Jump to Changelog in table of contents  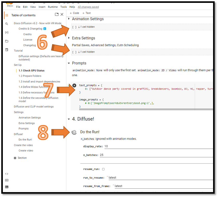point(30,45)
